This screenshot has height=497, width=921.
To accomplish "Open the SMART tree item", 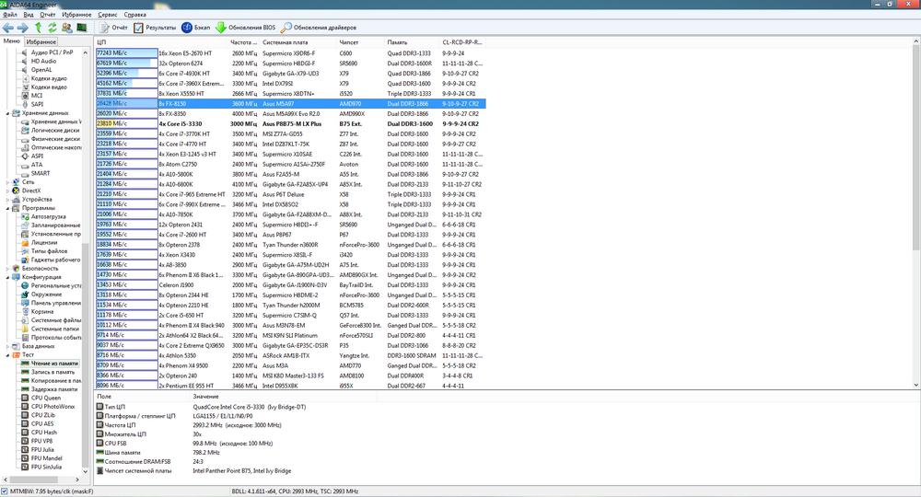I will coord(41,173).
